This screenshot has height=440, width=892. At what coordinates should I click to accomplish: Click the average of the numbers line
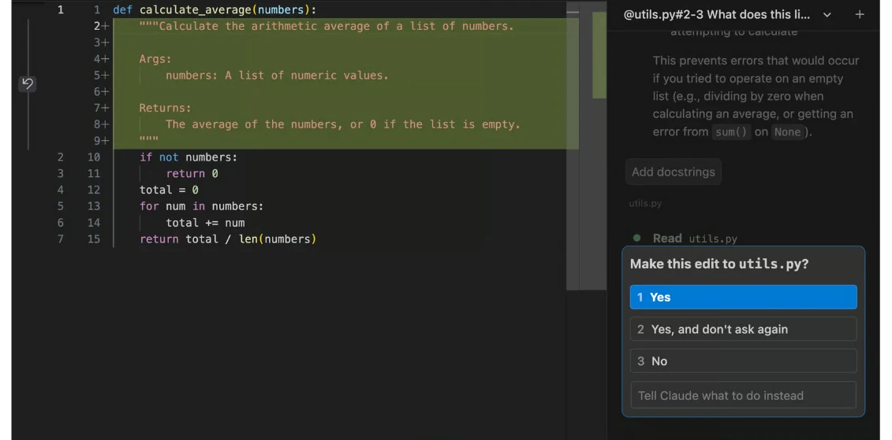click(342, 124)
